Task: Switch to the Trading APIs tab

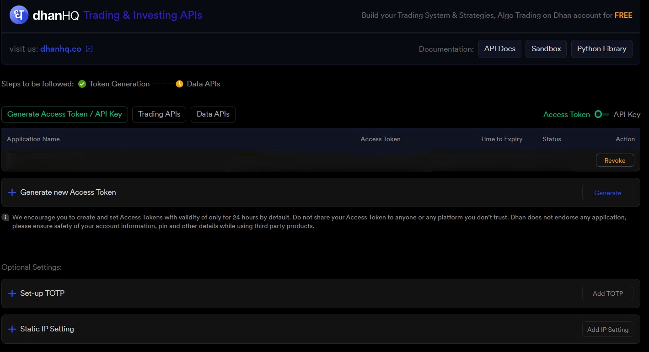Action: (159, 114)
